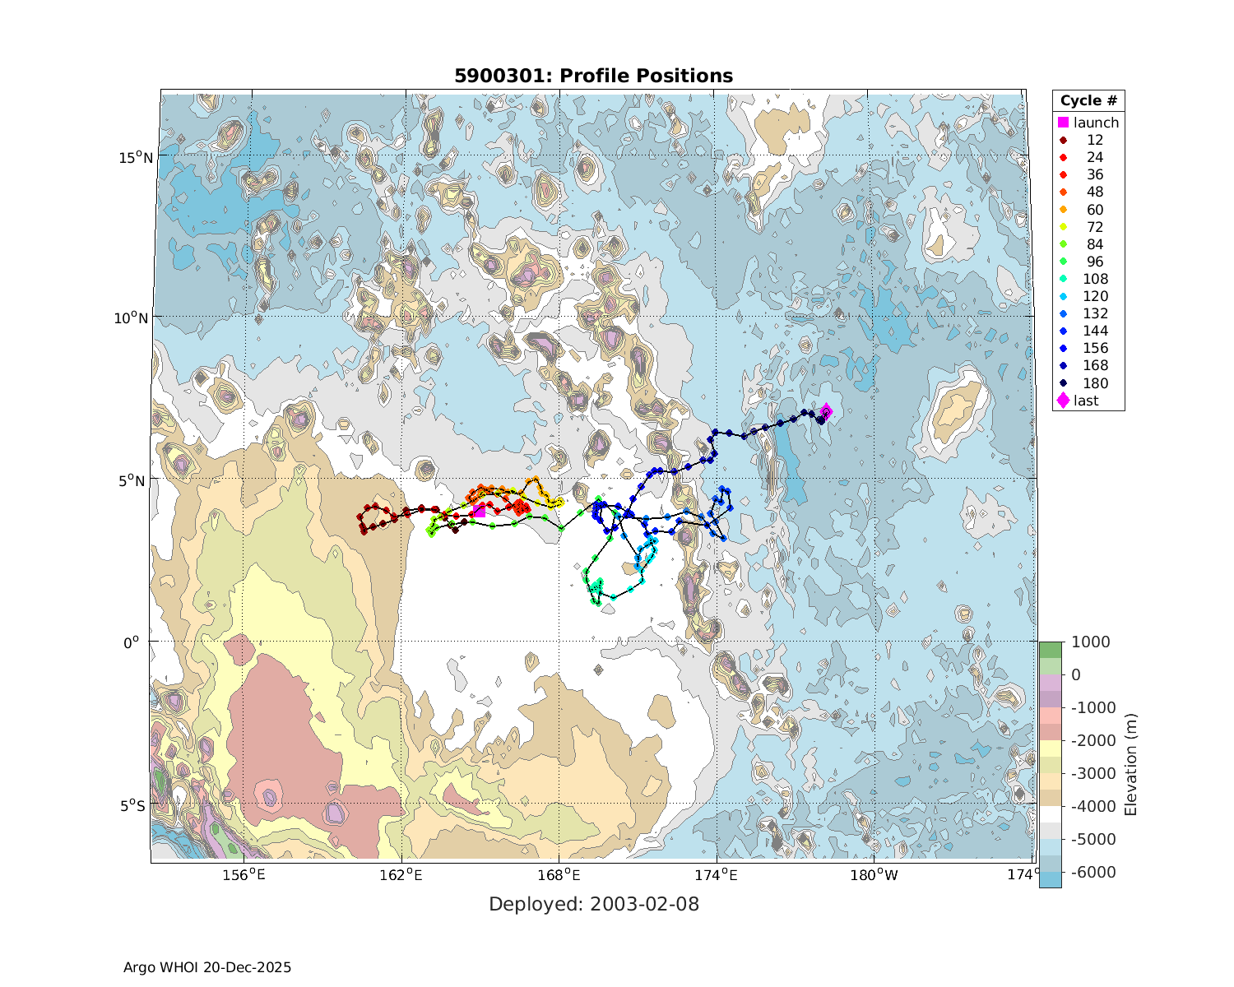Select the cycle 180 dark navy legend marker
The image size is (1234, 987).
pos(1063,383)
